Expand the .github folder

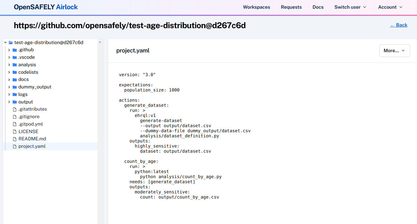click(9, 49)
